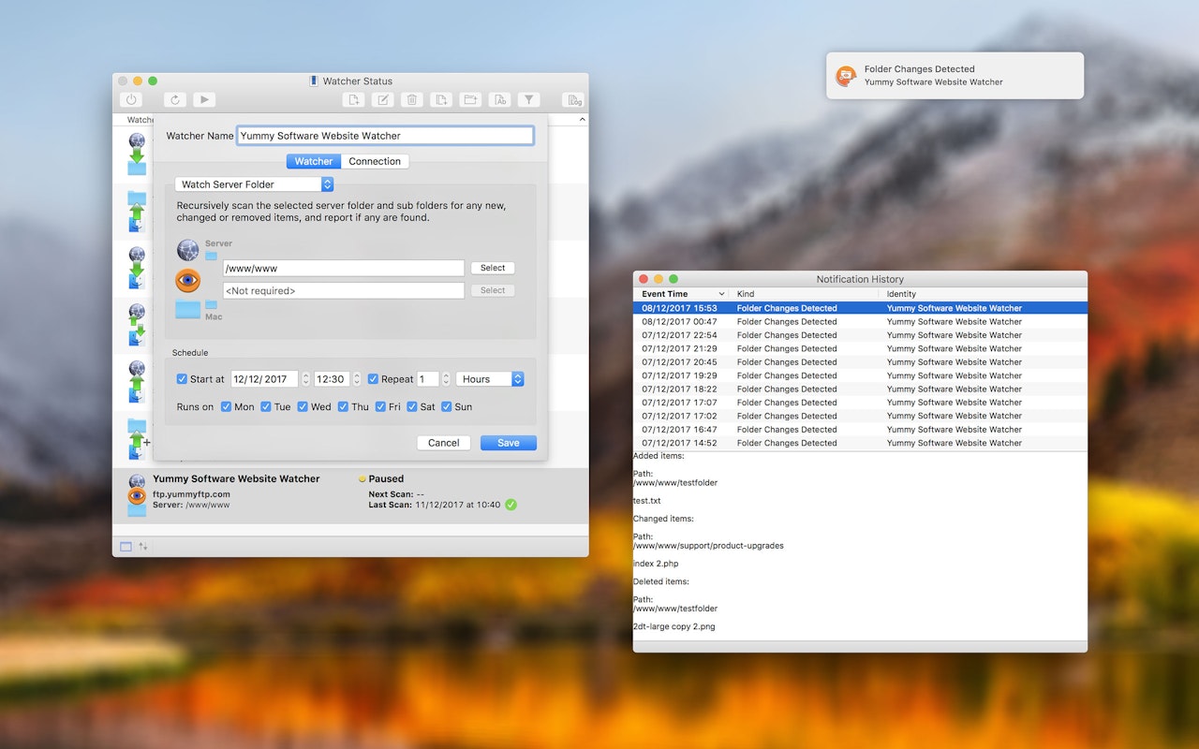Viewport: 1199px width, 749px height.
Task: Select the 07/12/2017 22:54 notification row
Action: 860,335
